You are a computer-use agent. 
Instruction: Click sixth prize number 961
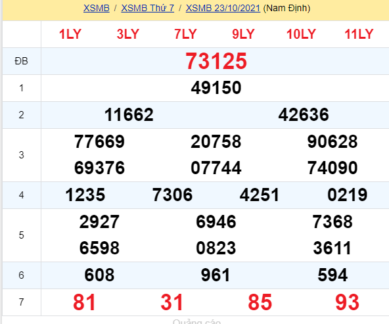coord(216,275)
